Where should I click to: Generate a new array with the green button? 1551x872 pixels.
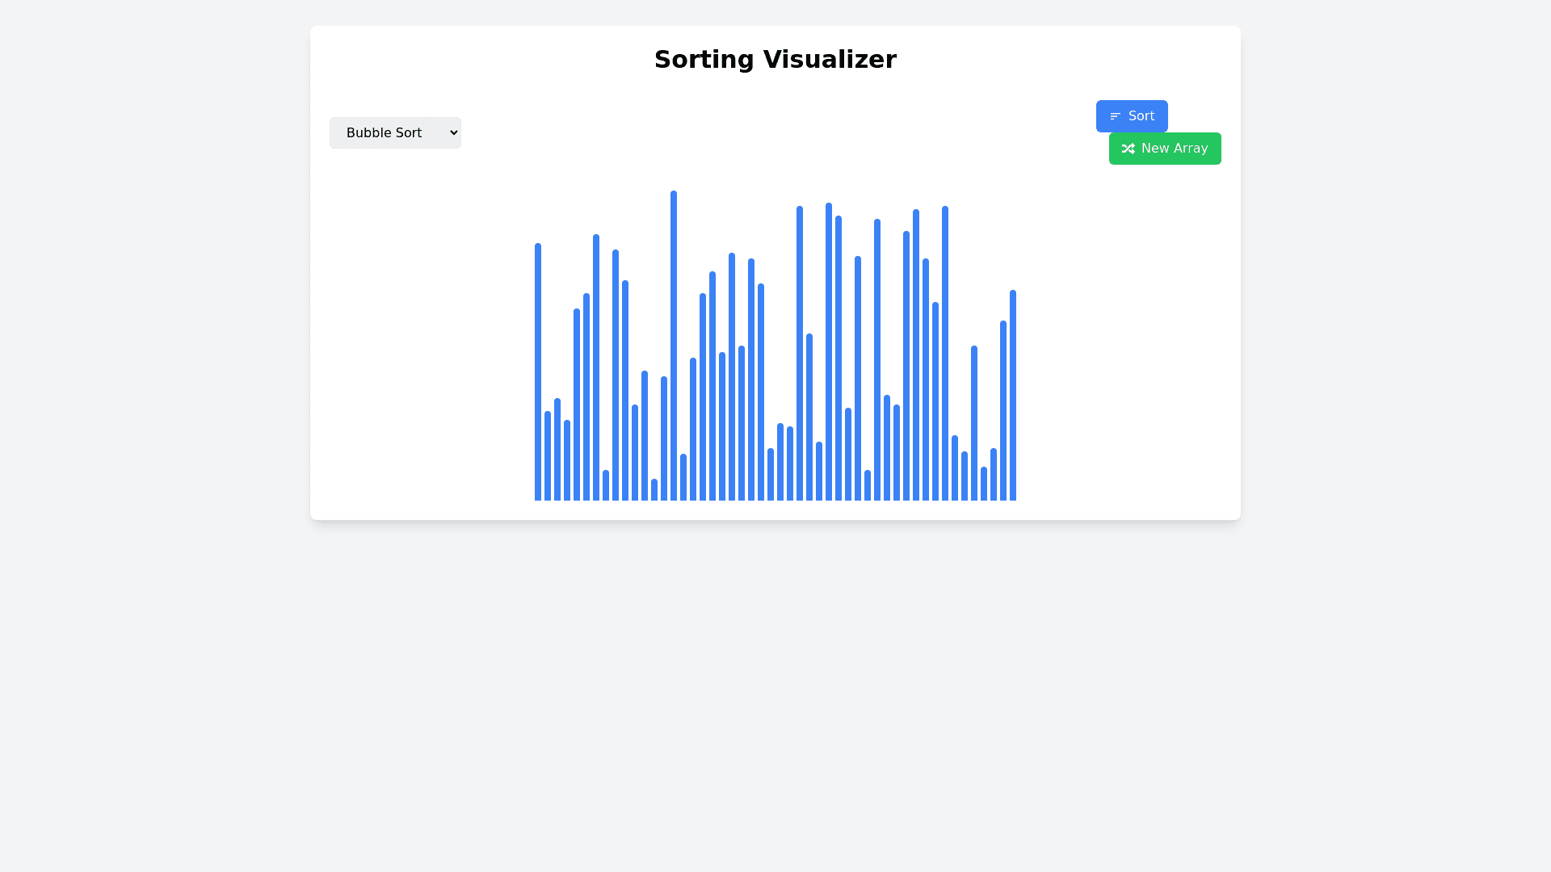pyautogui.click(x=1165, y=149)
